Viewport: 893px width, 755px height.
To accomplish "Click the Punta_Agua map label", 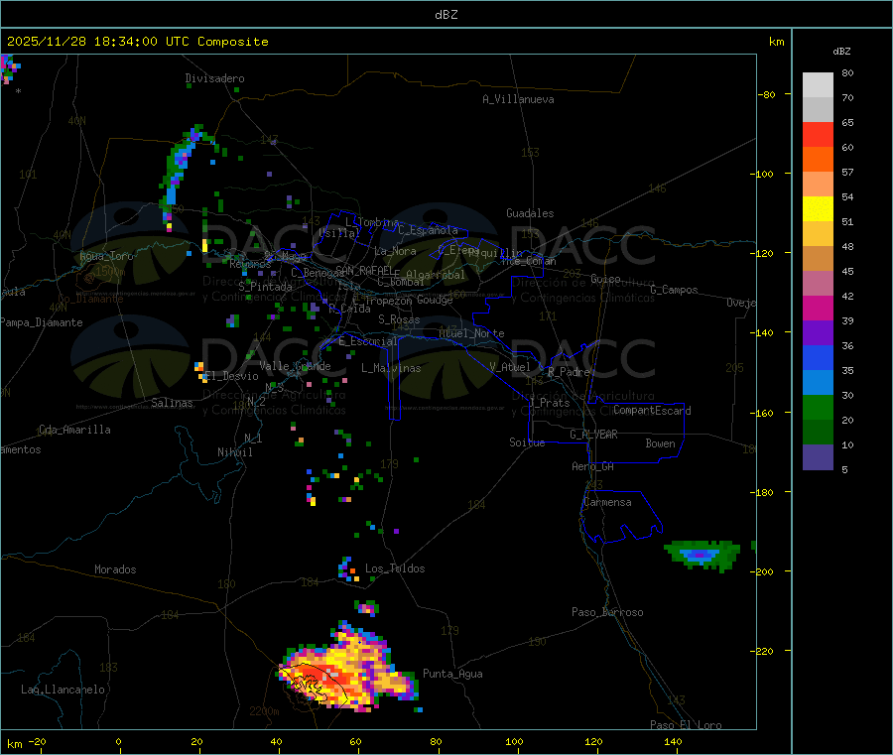I will click(452, 674).
